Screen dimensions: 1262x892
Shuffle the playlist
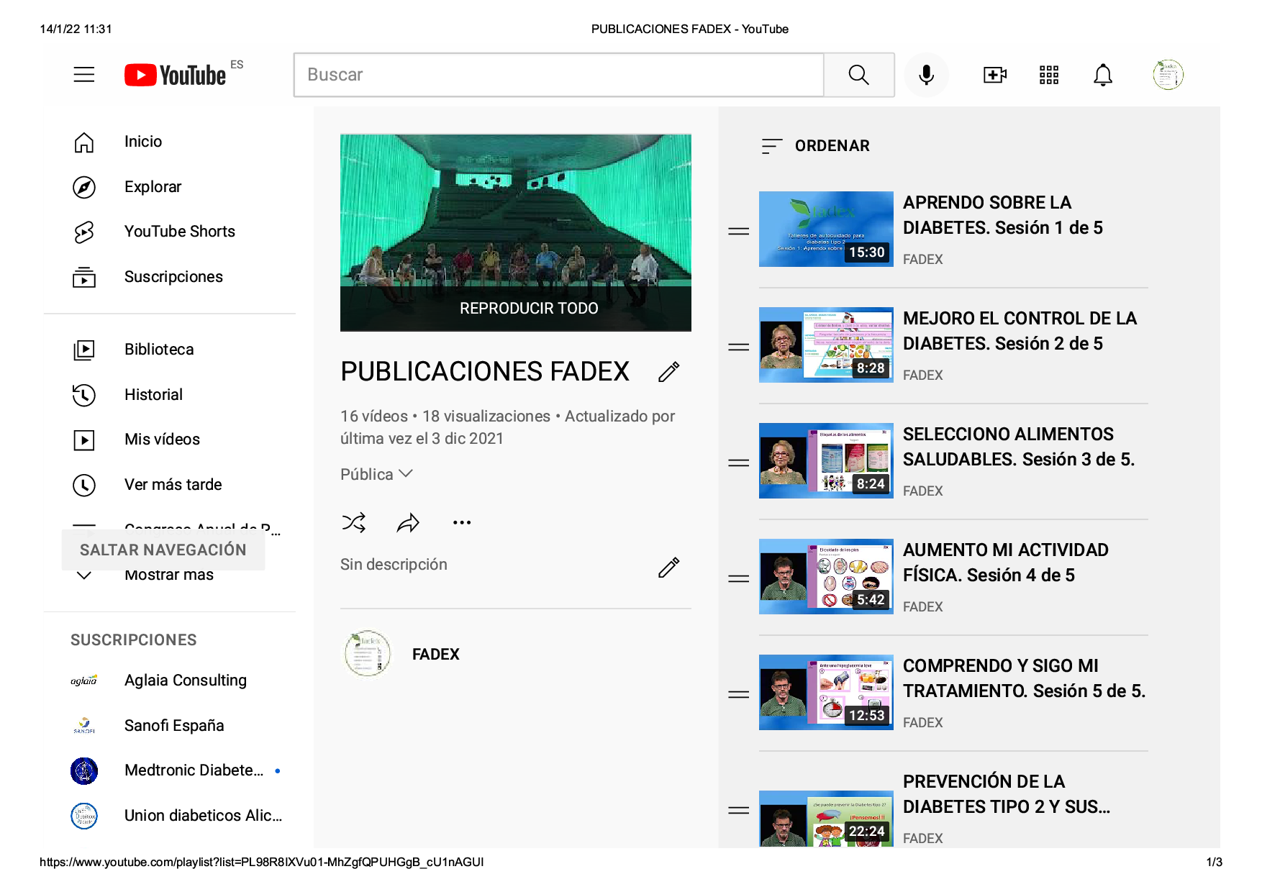click(x=354, y=522)
